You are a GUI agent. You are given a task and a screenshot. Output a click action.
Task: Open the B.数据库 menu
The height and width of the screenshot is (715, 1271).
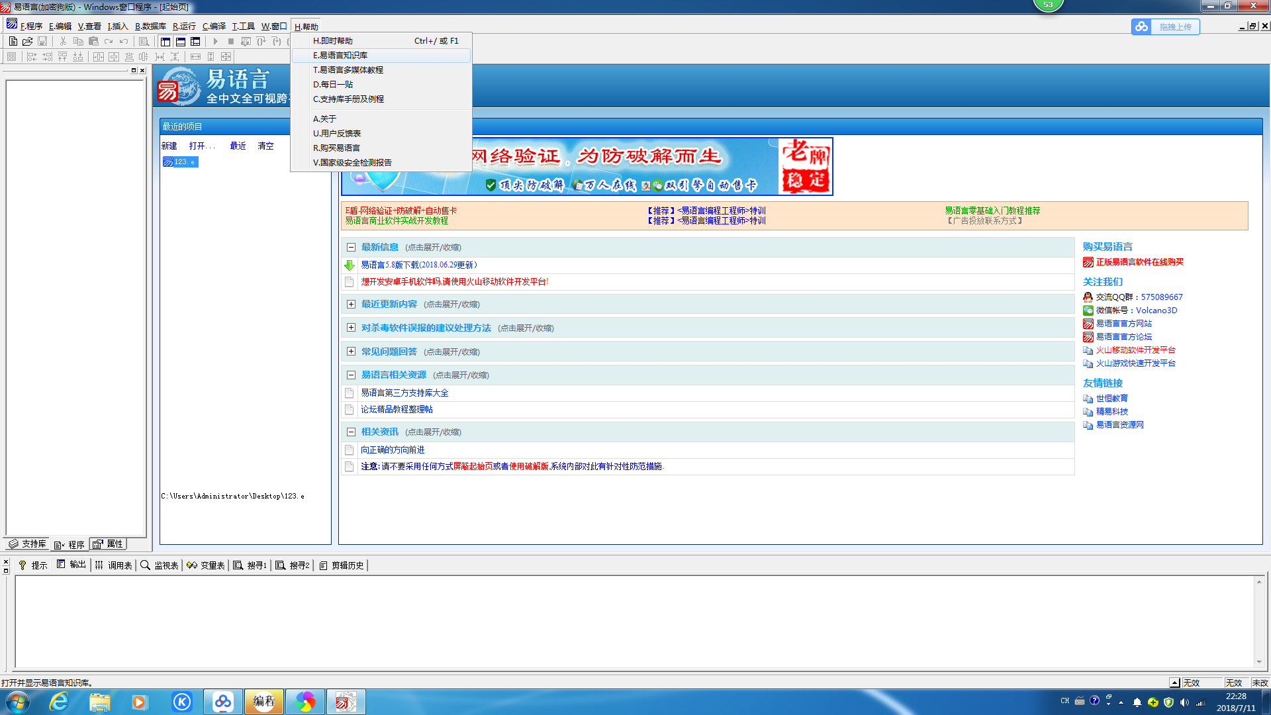150,26
